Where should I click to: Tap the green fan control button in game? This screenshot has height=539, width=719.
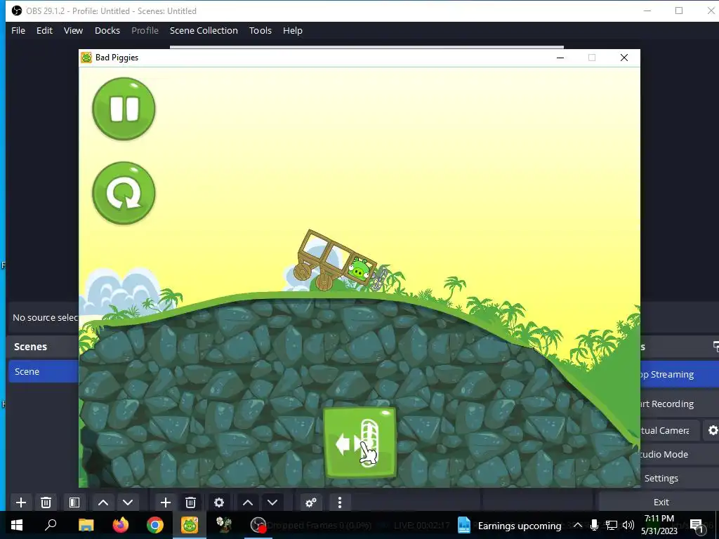360,443
